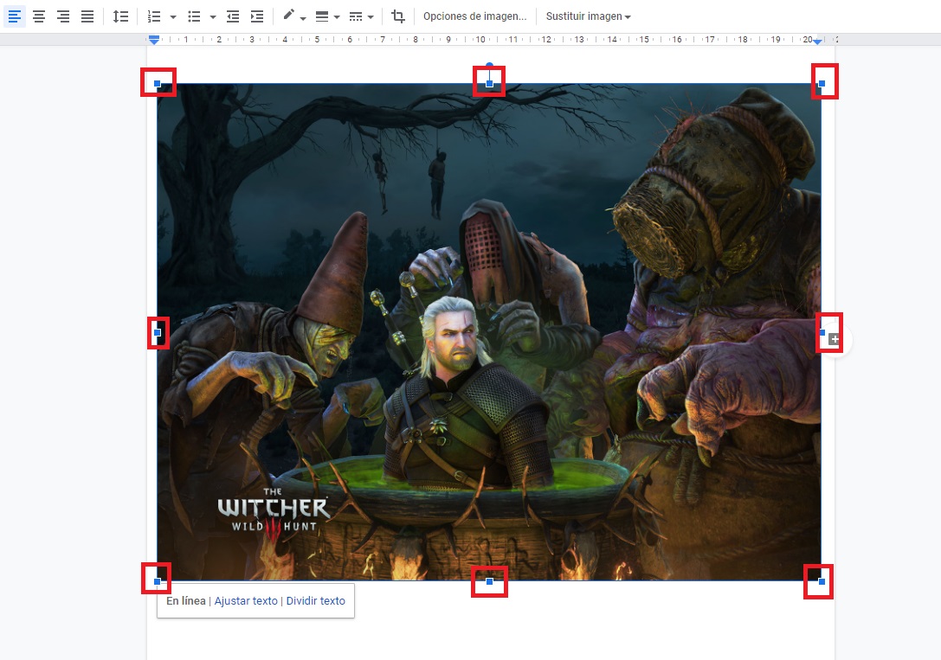The image size is (941, 660).
Task: Click the left-middle image handle
Action: pyautogui.click(x=158, y=333)
